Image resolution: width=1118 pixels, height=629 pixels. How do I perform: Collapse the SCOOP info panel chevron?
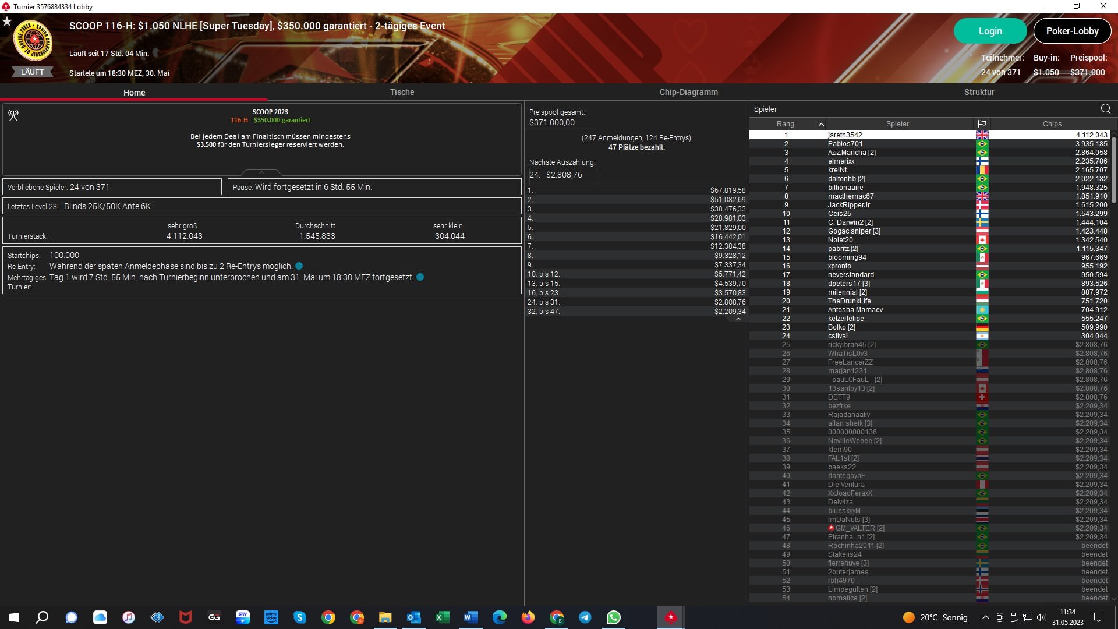pyautogui.click(x=261, y=172)
